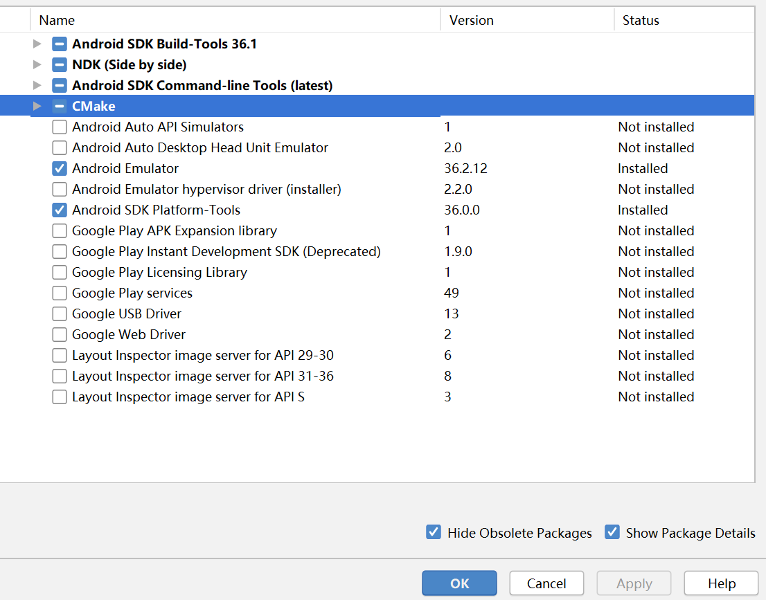
Task: Check Android Auto API Simulators
Action: (x=60, y=127)
